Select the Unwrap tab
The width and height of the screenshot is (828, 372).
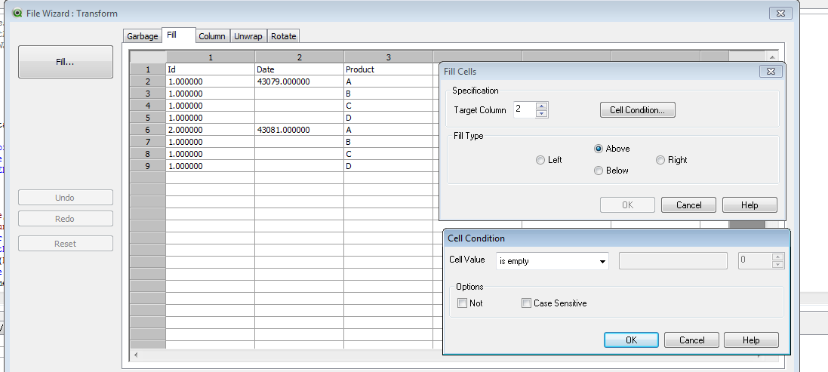(x=248, y=36)
